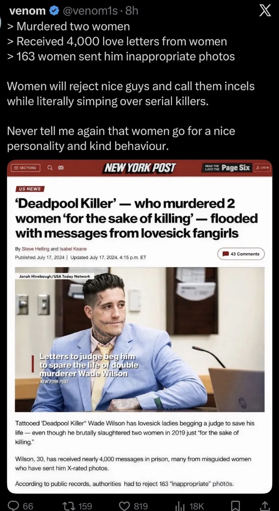Share the tweet with upload icon

[x=265, y=506]
